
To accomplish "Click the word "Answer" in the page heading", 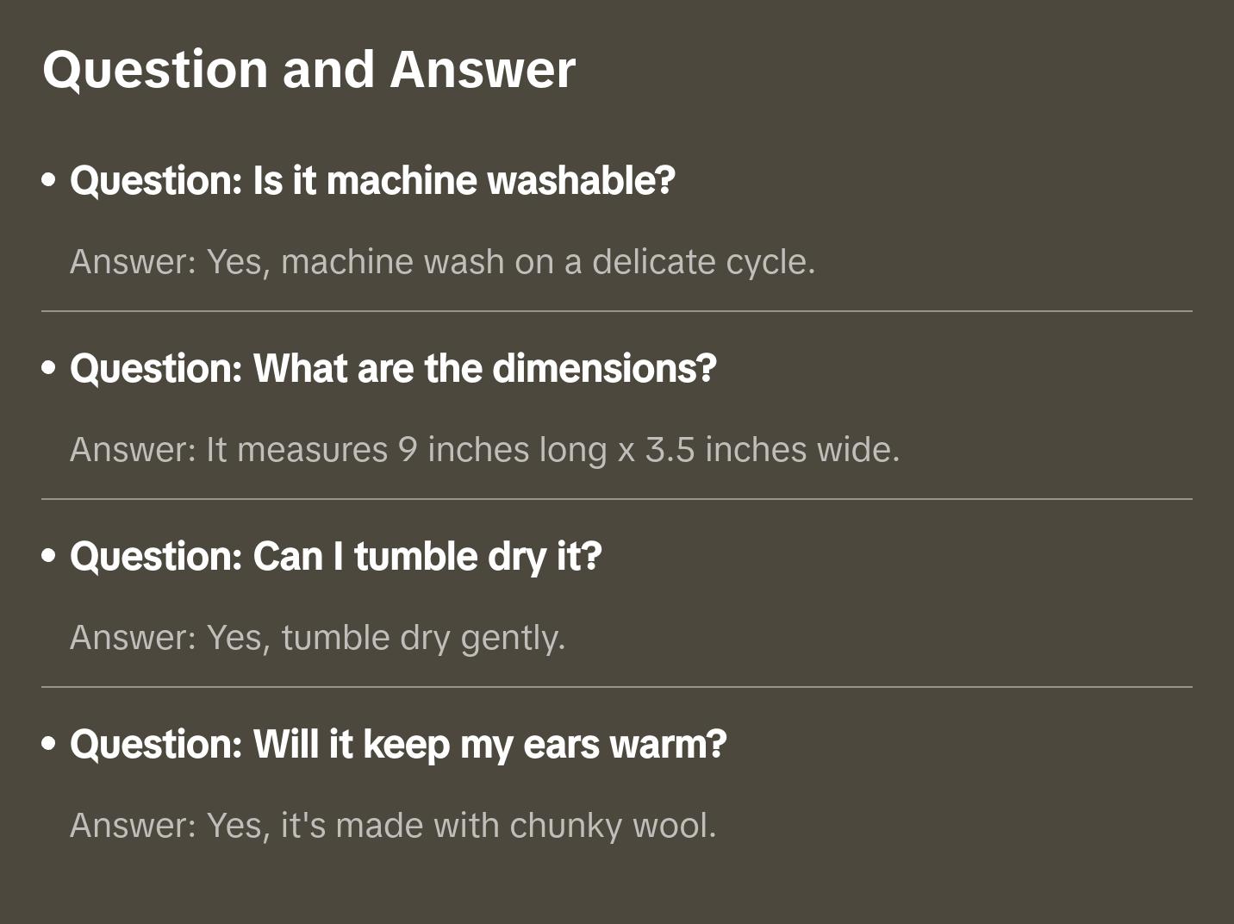I will click(x=483, y=69).
